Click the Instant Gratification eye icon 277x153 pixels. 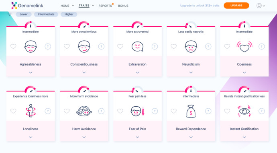(244, 111)
